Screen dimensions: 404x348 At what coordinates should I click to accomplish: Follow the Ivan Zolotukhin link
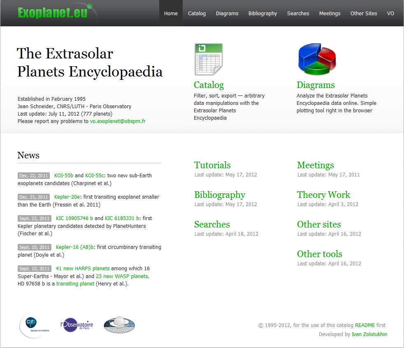(369, 334)
